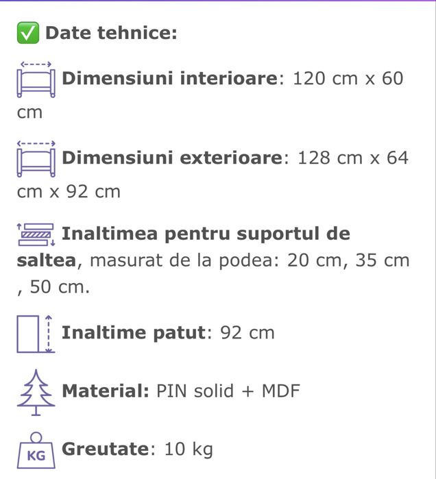The width and height of the screenshot is (436, 479).
Task: Click the "120 cm x 60" value
Action: [x=347, y=78]
